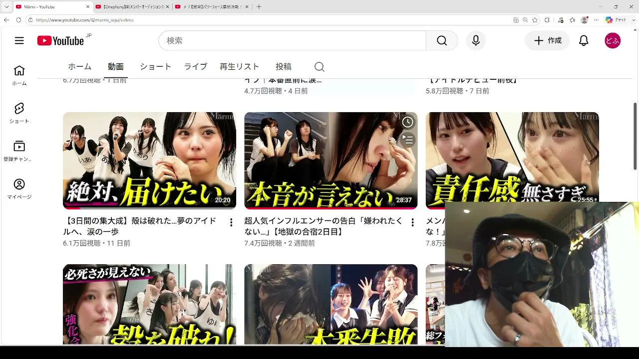Screen dimensions: 639x359
Task: Open a new browser tab
Action: click(x=259, y=7)
